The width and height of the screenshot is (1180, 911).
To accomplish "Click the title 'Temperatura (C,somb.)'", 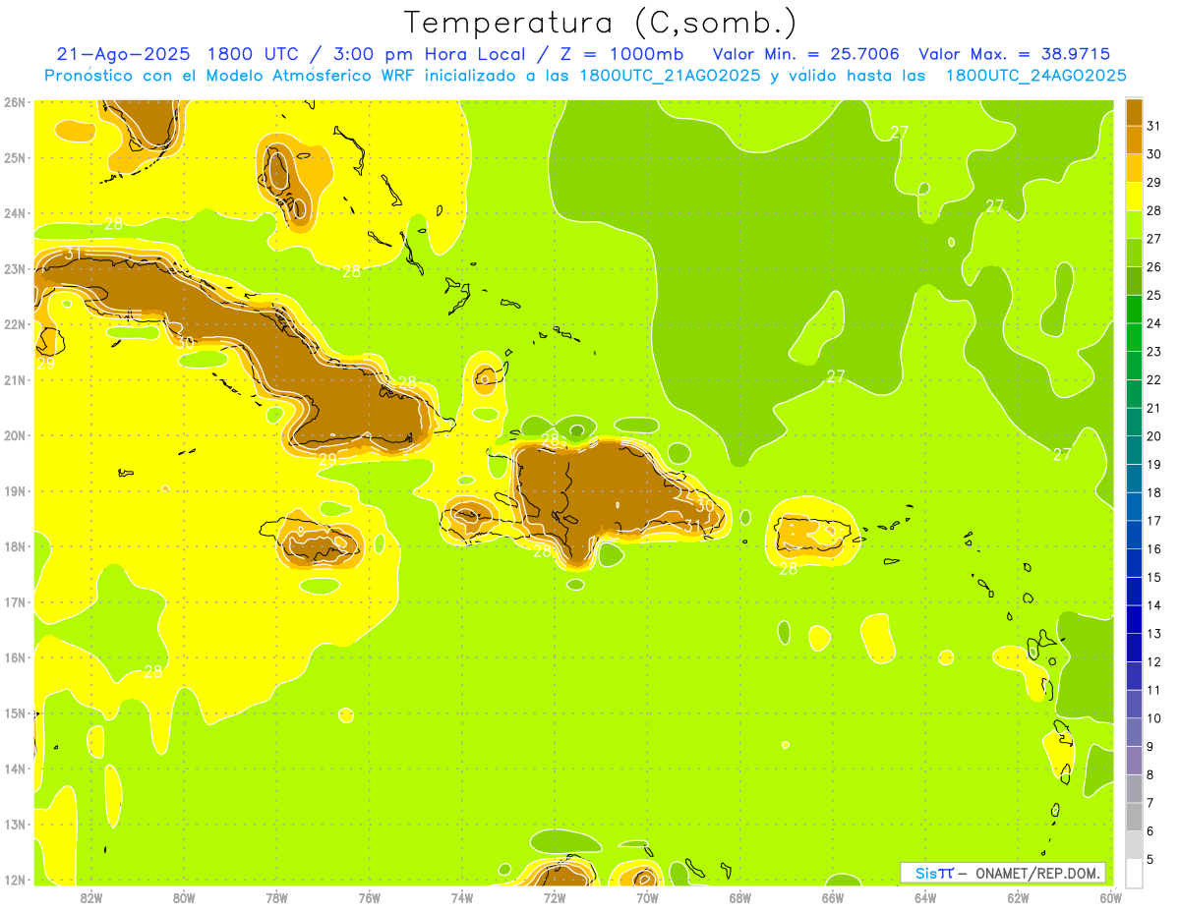I will coord(600,23).
